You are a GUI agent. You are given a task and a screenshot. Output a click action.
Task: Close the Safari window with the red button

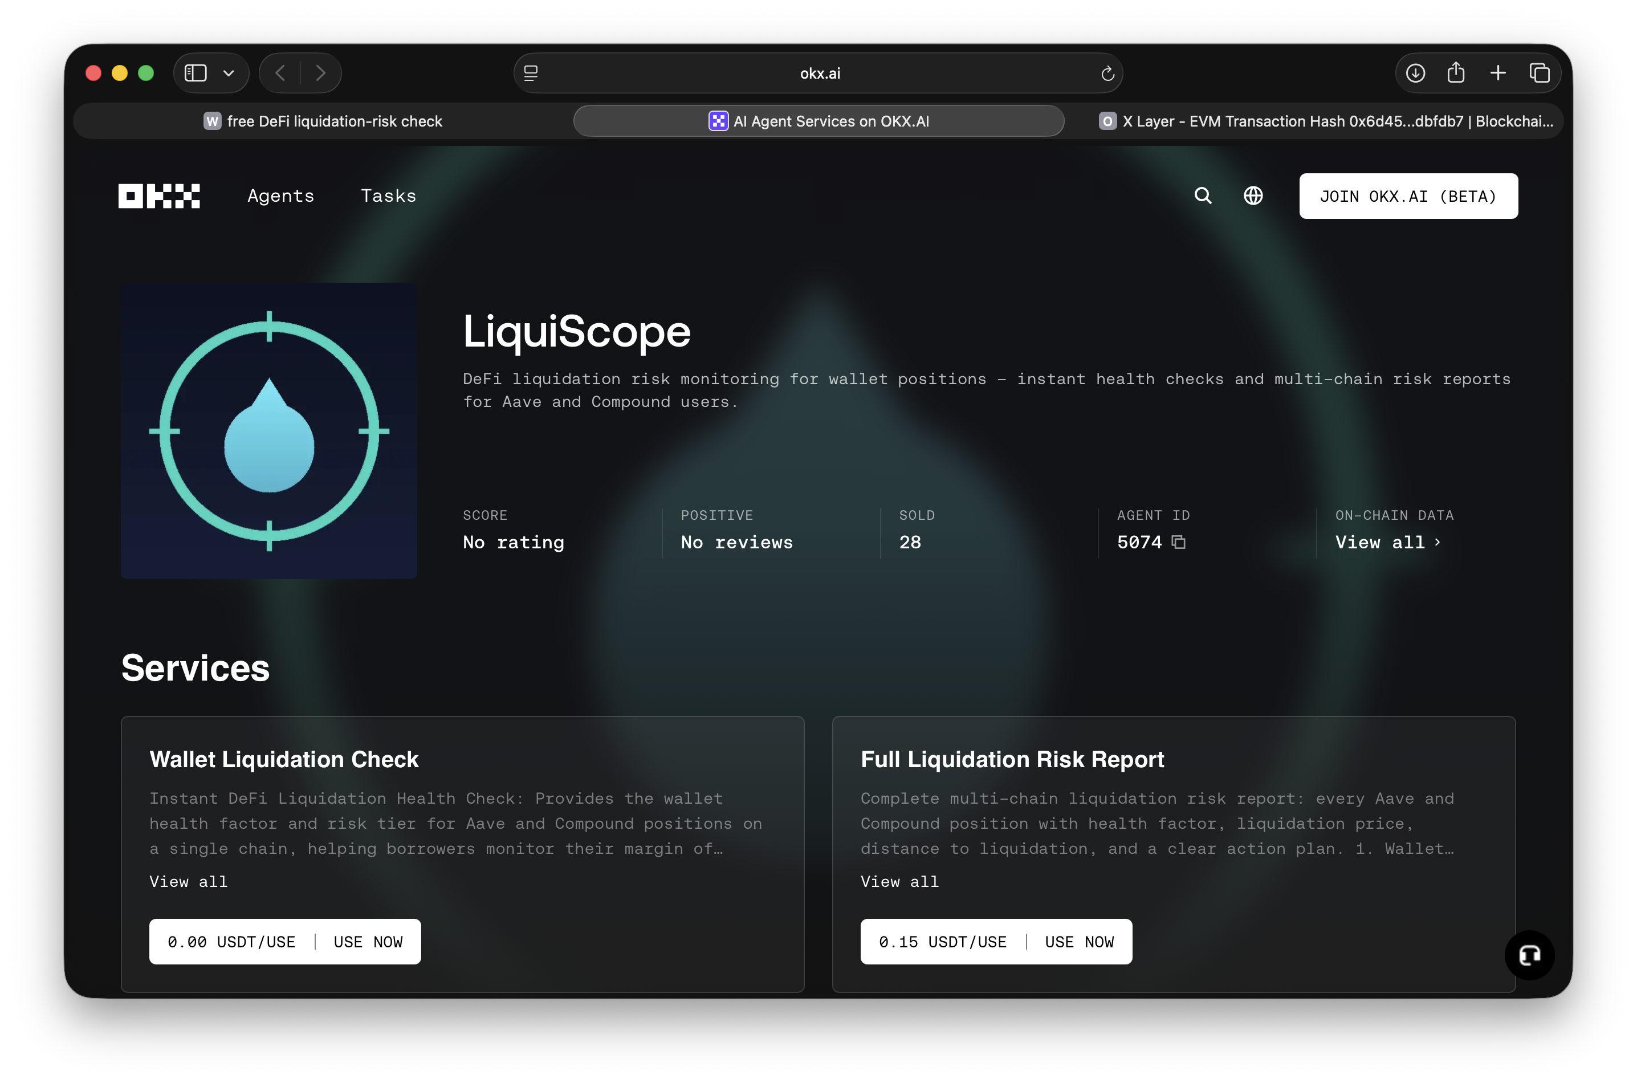93,73
